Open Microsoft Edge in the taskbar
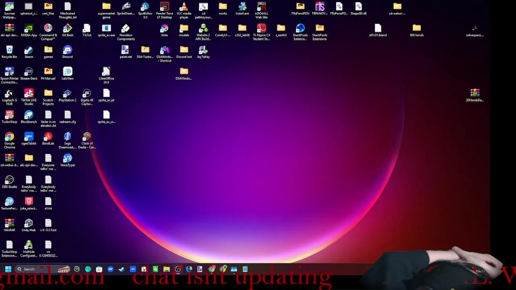 189,269
